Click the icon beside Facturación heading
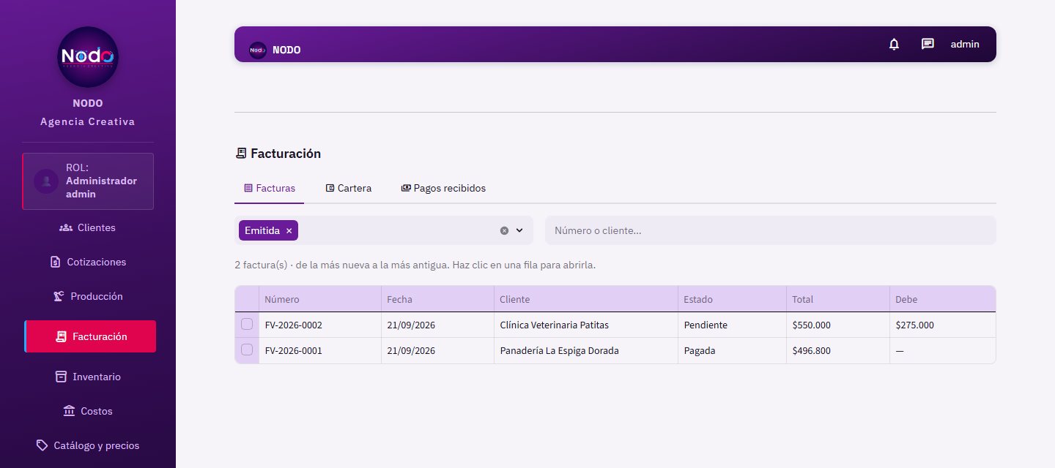The height and width of the screenshot is (468, 1055). (241, 154)
